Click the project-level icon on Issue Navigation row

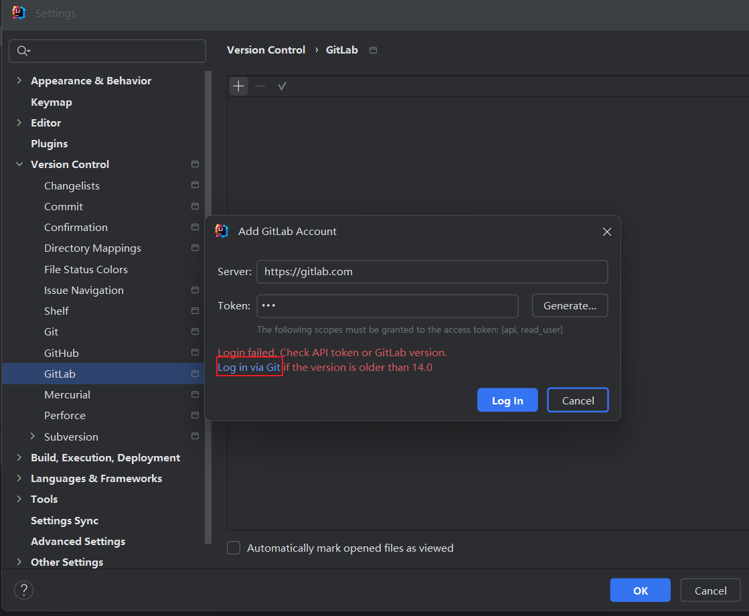(x=195, y=290)
